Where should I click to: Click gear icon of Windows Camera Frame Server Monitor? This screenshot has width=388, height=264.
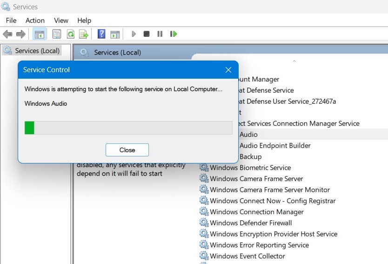tap(204, 190)
